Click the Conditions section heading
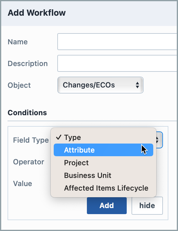The image size is (178, 231). click(27, 113)
